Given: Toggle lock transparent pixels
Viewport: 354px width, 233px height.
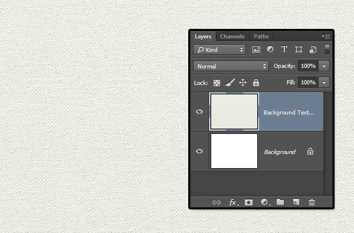Looking at the screenshot, I should coord(217,83).
